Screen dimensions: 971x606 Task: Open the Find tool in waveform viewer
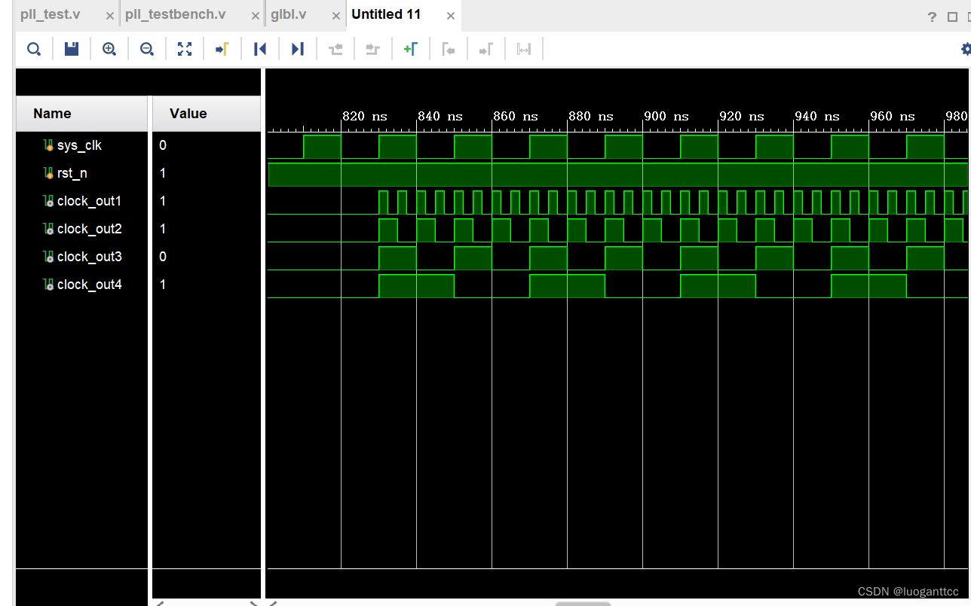(x=34, y=48)
